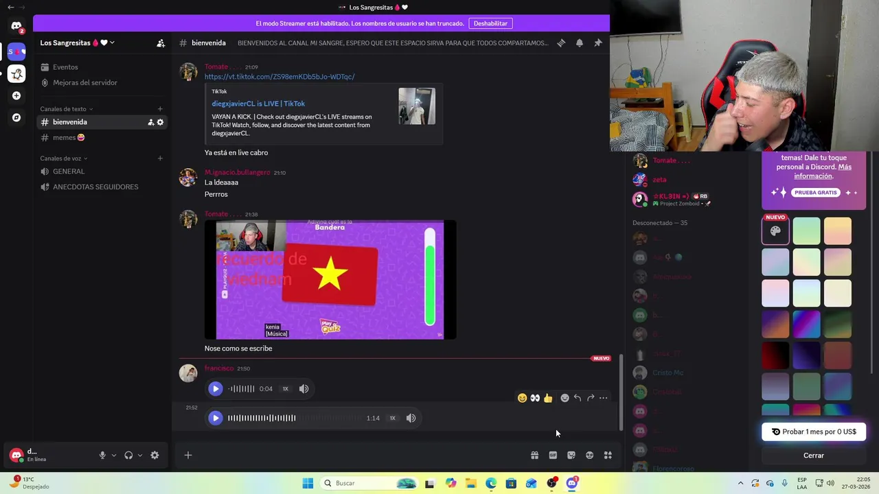Reply to the message with arrow icon

click(578, 398)
